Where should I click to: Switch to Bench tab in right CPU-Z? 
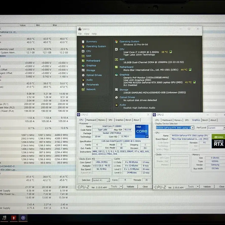tap(205, 120)
